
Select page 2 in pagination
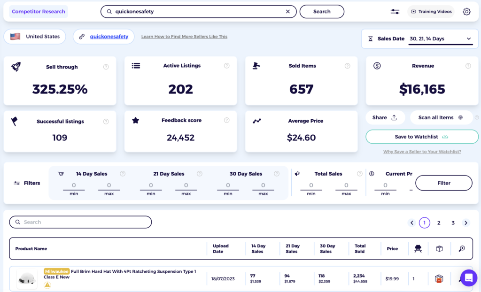(x=439, y=223)
